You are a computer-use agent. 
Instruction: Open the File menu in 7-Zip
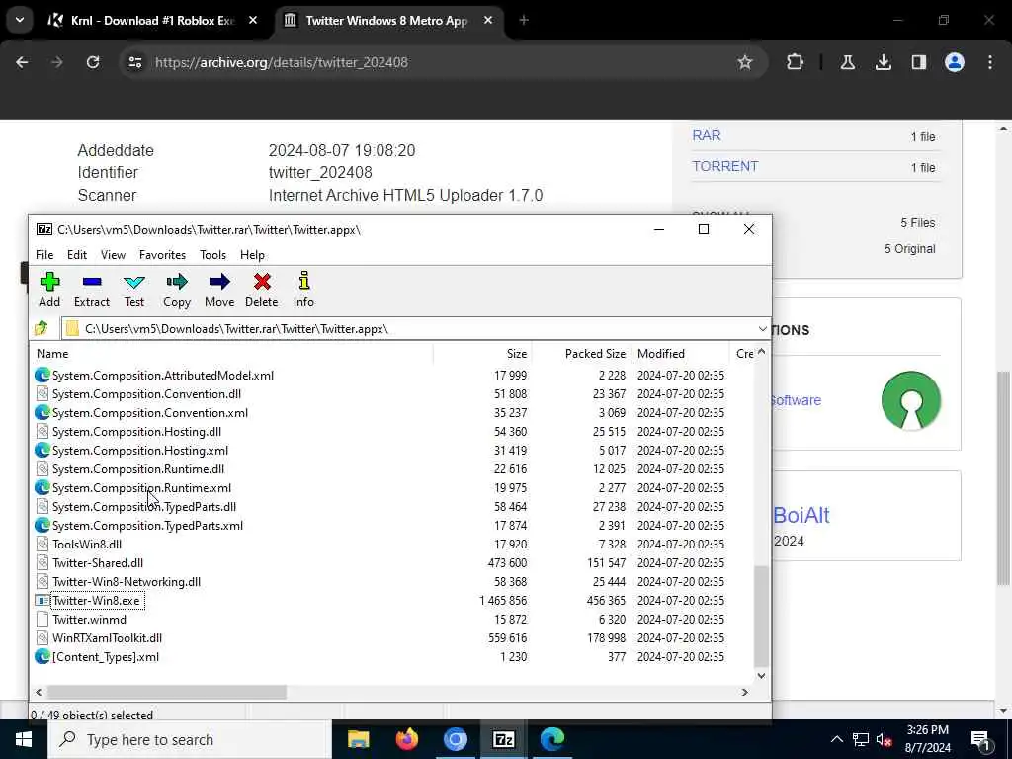[x=44, y=255]
